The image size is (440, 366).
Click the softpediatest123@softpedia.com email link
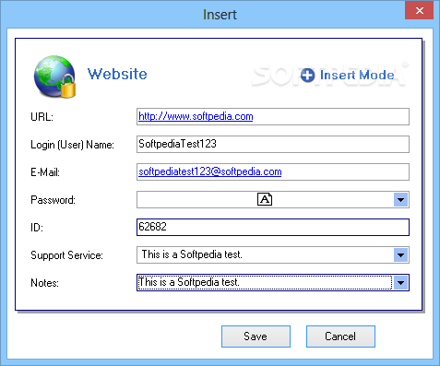click(210, 171)
